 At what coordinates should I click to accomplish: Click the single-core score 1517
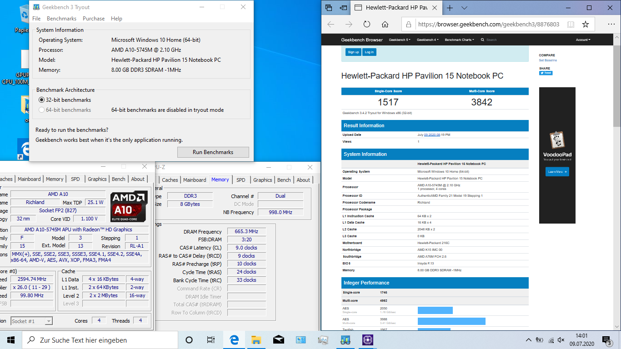coord(388,102)
